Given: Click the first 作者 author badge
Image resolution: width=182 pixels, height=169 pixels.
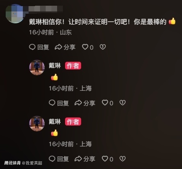Looking at the screenshot, I should coord(73,66).
